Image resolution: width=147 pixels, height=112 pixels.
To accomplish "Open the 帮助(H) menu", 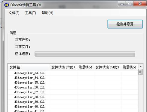I will click(47, 13).
